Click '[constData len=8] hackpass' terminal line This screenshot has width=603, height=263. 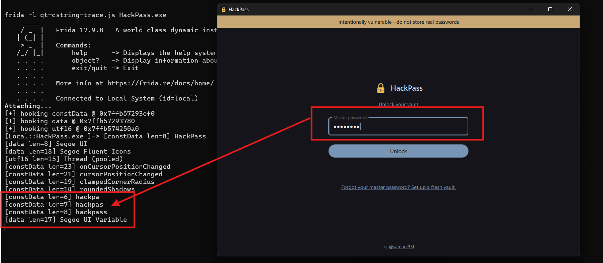point(56,212)
